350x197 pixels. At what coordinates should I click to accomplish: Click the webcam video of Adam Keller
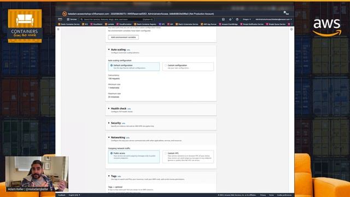[37, 174]
